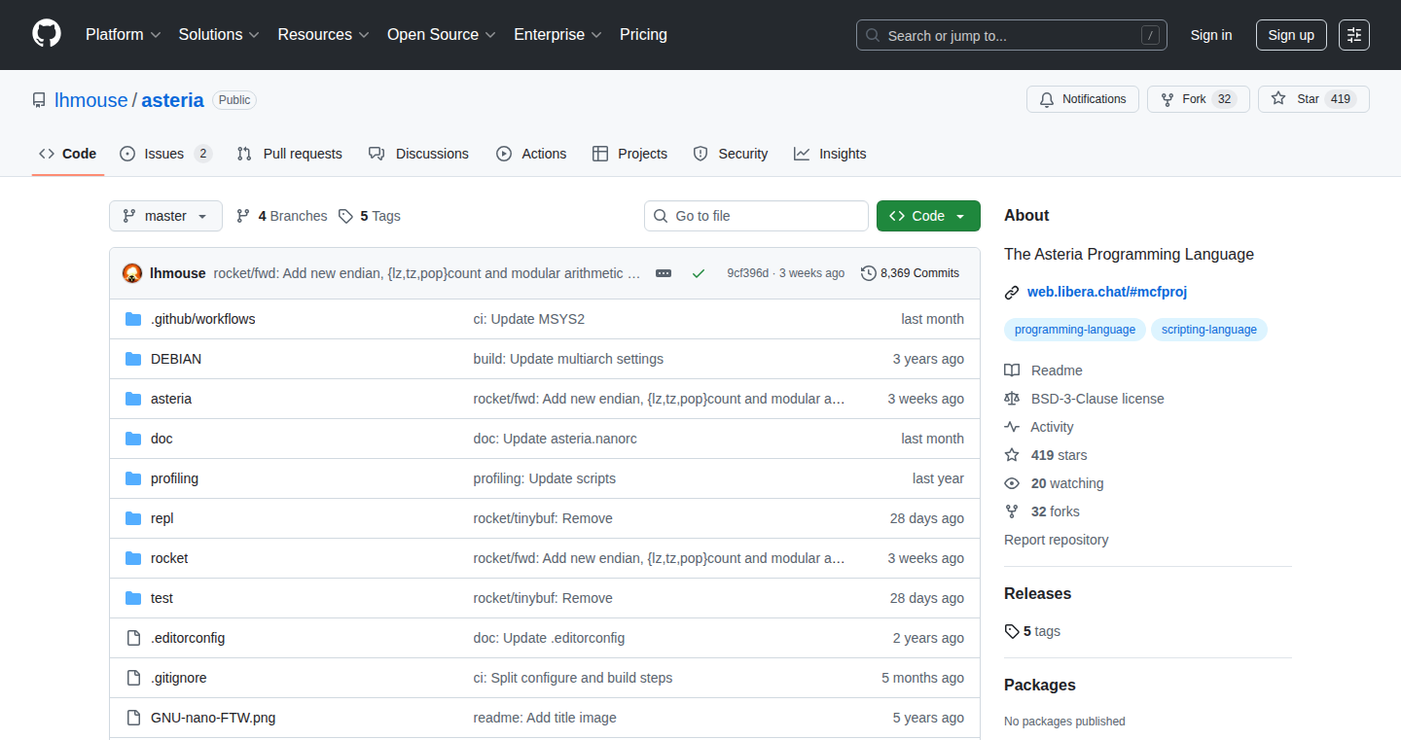Click the Sign up button
The width and height of the screenshot is (1401, 740).
pos(1291,35)
